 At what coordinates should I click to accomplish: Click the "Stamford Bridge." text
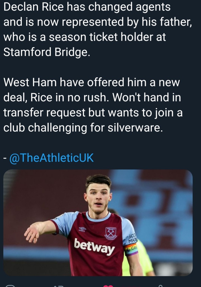[x=47, y=52]
